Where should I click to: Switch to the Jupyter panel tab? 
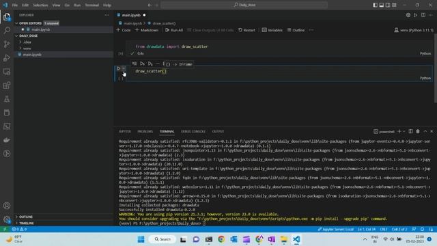coord(124,131)
